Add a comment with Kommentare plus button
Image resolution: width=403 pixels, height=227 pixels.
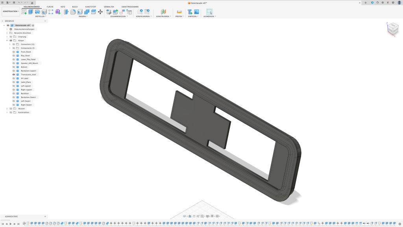pos(45,216)
